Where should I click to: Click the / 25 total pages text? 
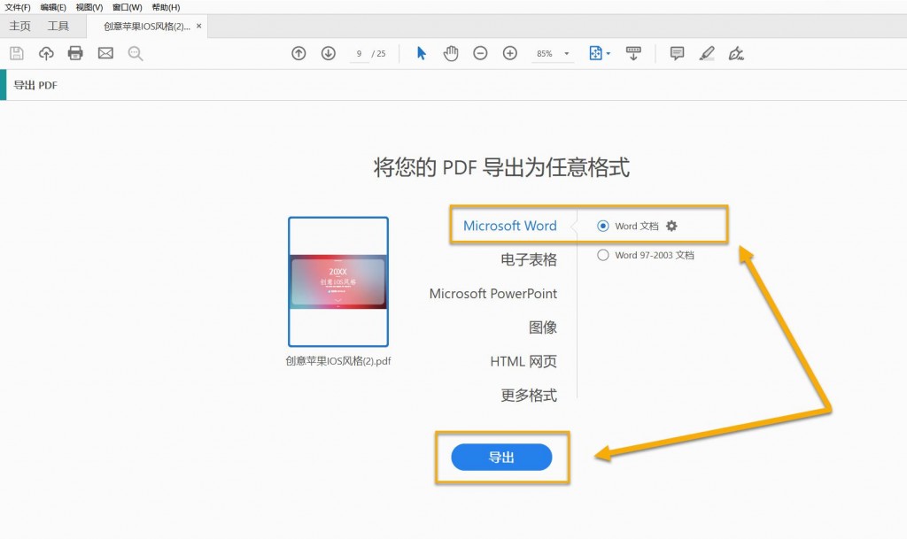378,54
